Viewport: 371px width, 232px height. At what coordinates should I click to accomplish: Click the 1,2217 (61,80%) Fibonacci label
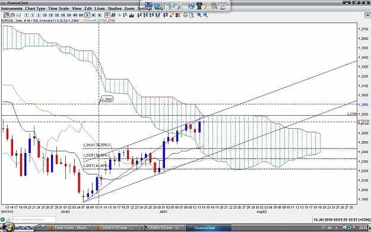[x=96, y=166]
